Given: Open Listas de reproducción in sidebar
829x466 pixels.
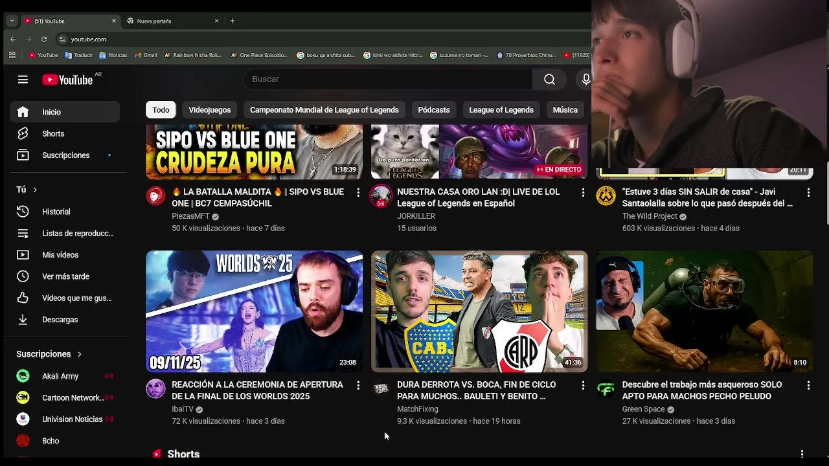Looking at the screenshot, I should (x=65, y=233).
